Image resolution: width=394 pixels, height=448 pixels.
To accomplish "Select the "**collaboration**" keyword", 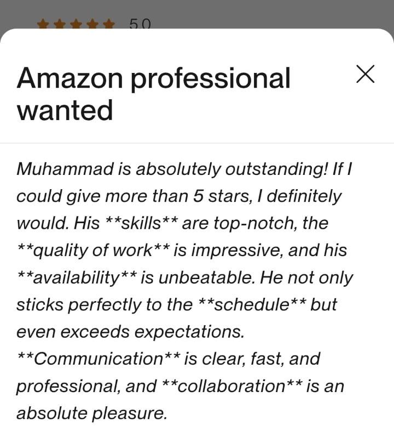I will coord(232,386).
